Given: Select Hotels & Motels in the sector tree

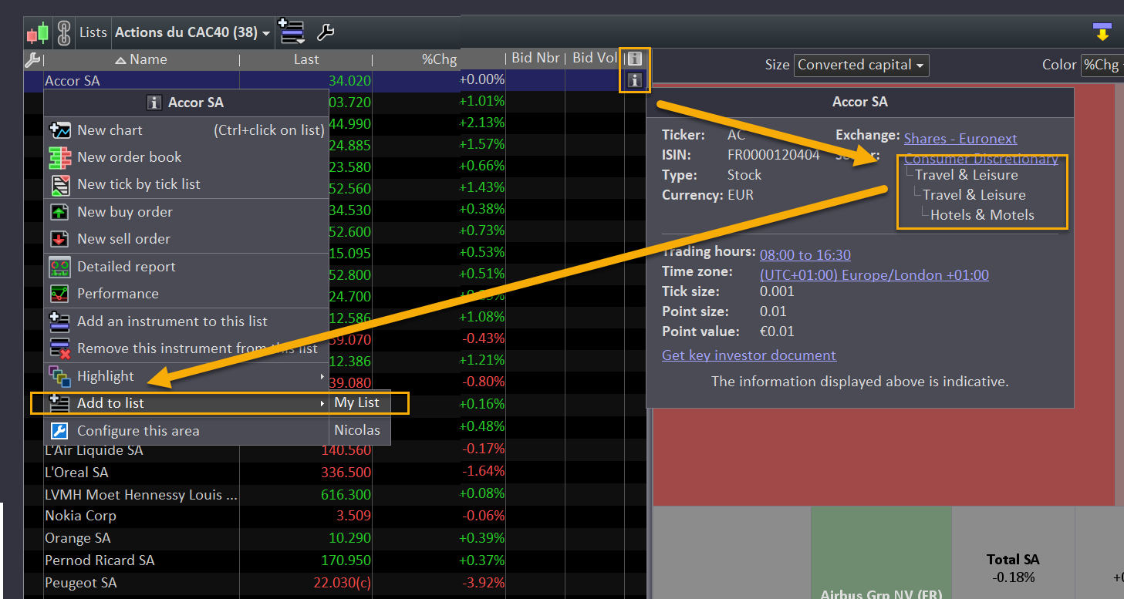Looking at the screenshot, I should pos(982,215).
